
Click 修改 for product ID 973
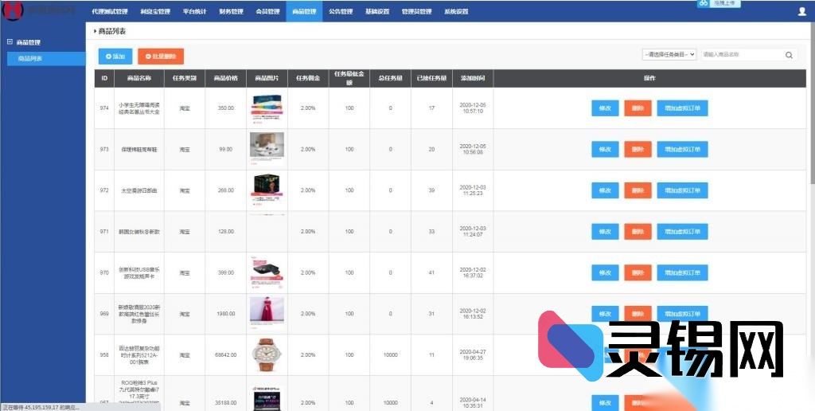tap(605, 149)
